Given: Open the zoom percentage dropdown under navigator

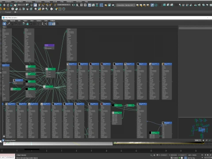Looking at the screenshot, I should [x=198, y=140].
